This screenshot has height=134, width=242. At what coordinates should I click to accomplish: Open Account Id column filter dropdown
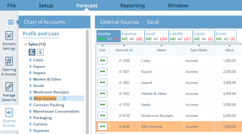point(124,46)
